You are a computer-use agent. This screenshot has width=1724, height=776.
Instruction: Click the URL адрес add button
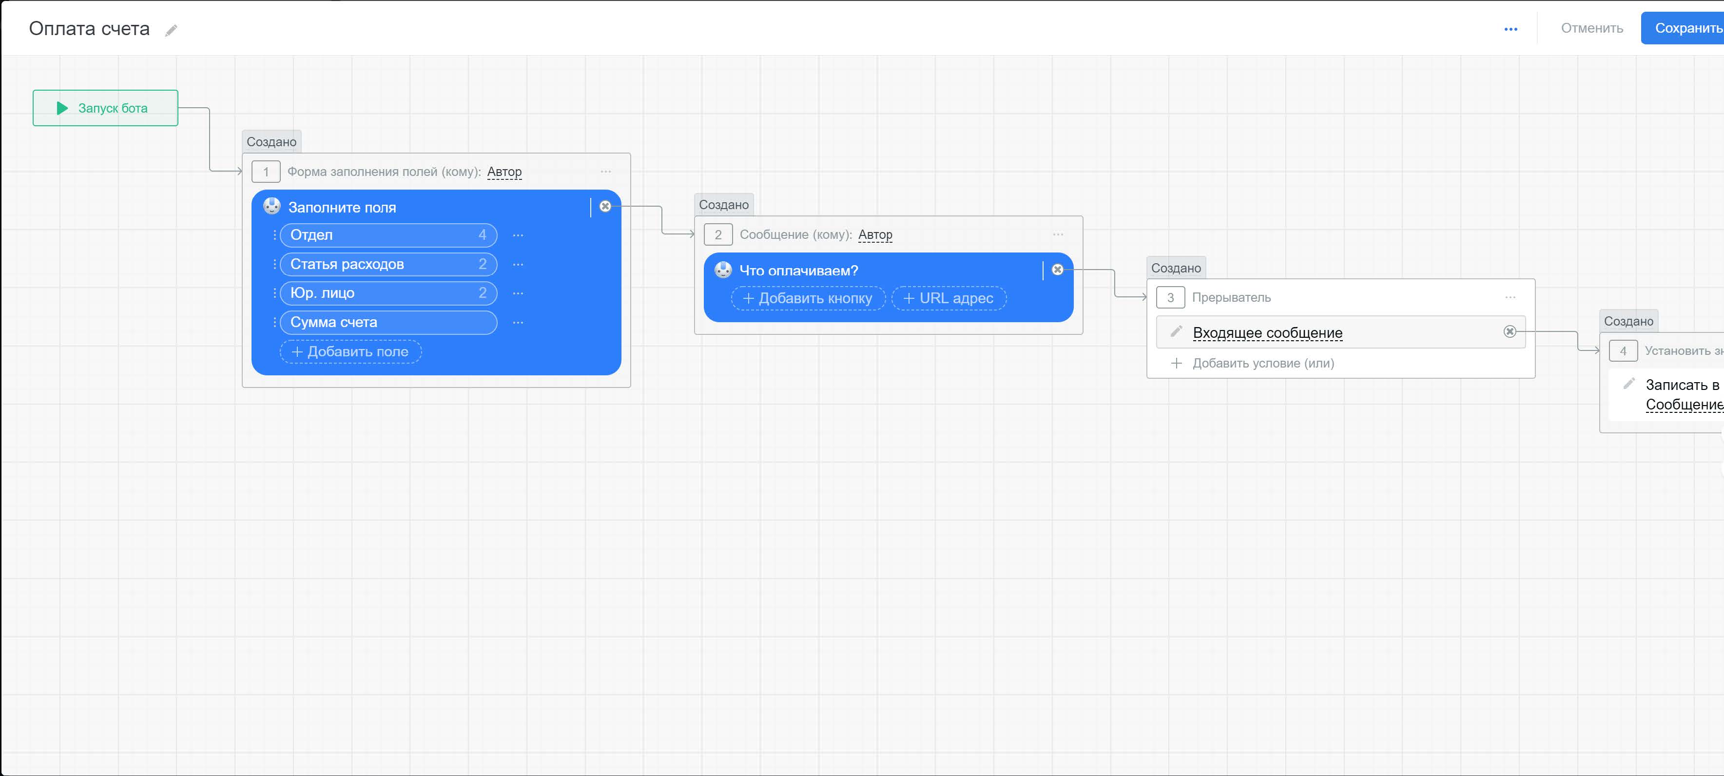pos(949,298)
